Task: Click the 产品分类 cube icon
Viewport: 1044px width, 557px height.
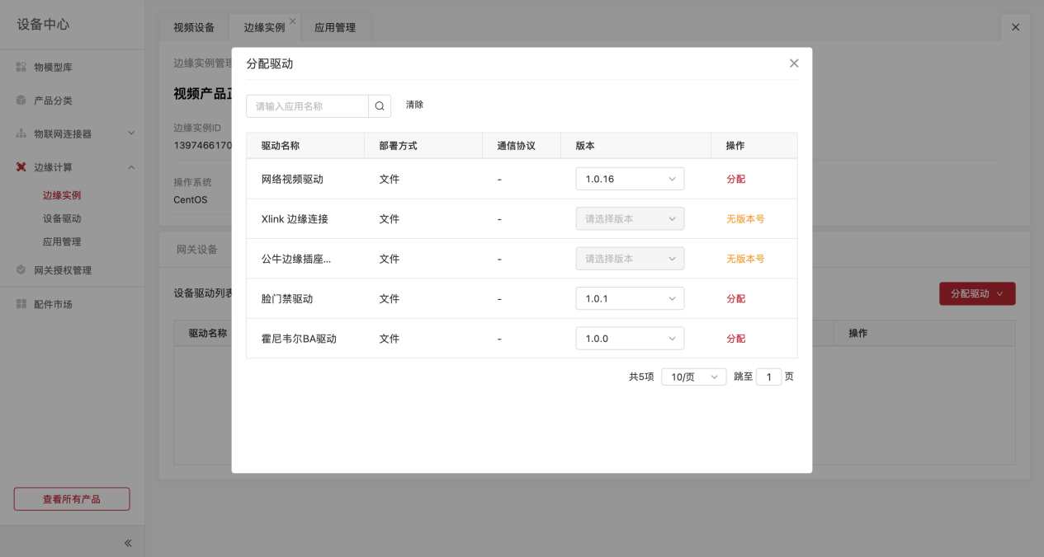Action: coord(21,101)
